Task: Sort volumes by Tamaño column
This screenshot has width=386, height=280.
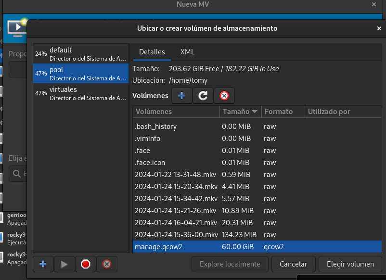Action: pyautogui.click(x=240, y=112)
